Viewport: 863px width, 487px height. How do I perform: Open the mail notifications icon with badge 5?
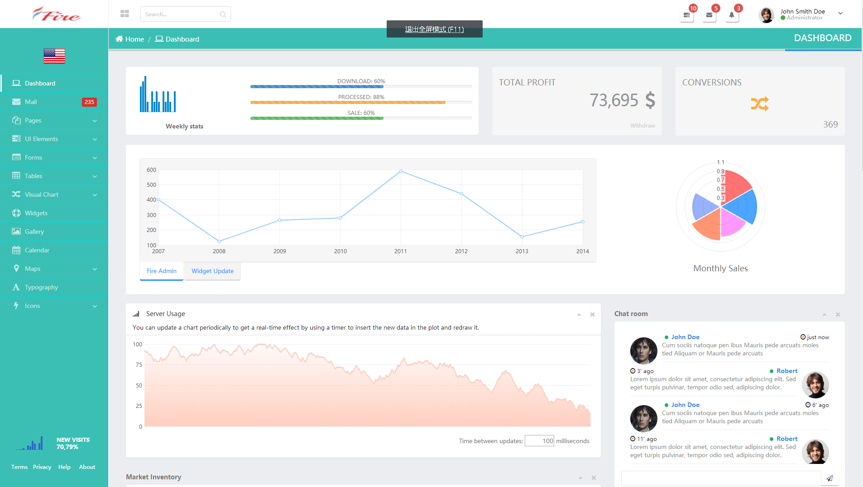click(x=709, y=15)
